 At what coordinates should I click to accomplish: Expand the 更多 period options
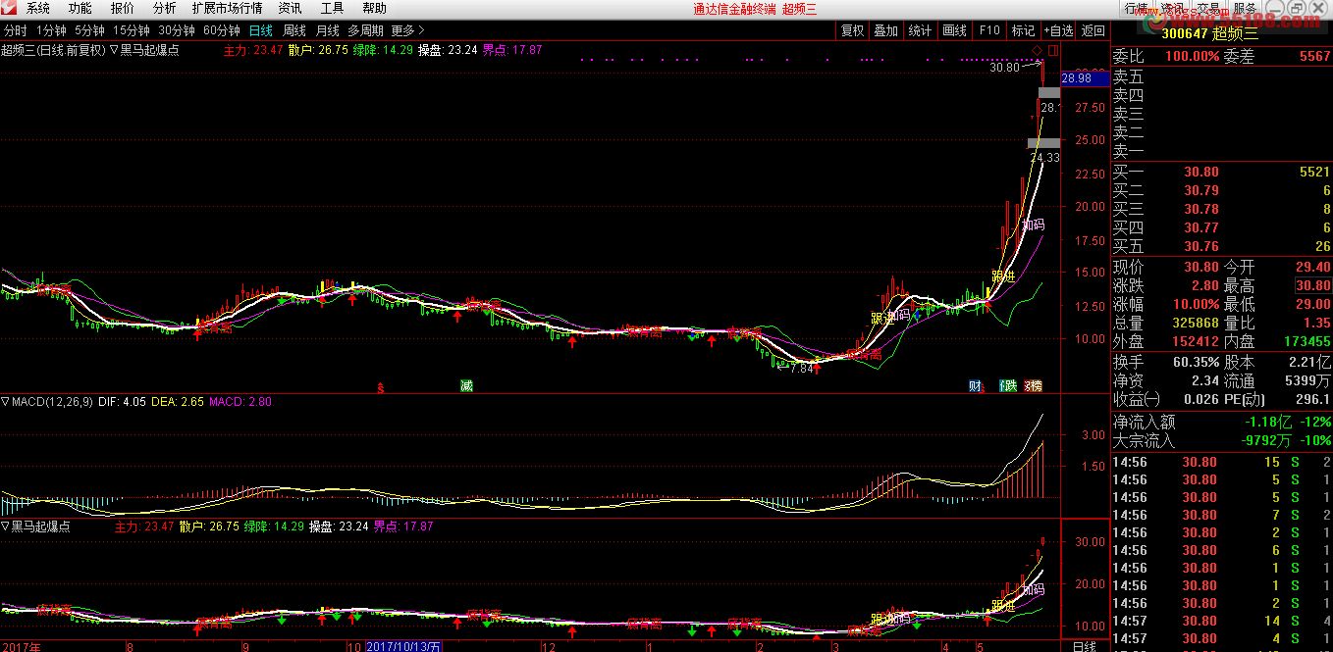pyautogui.click(x=407, y=30)
